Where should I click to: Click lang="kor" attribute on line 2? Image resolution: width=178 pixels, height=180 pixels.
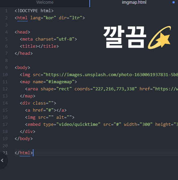click(43, 18)
